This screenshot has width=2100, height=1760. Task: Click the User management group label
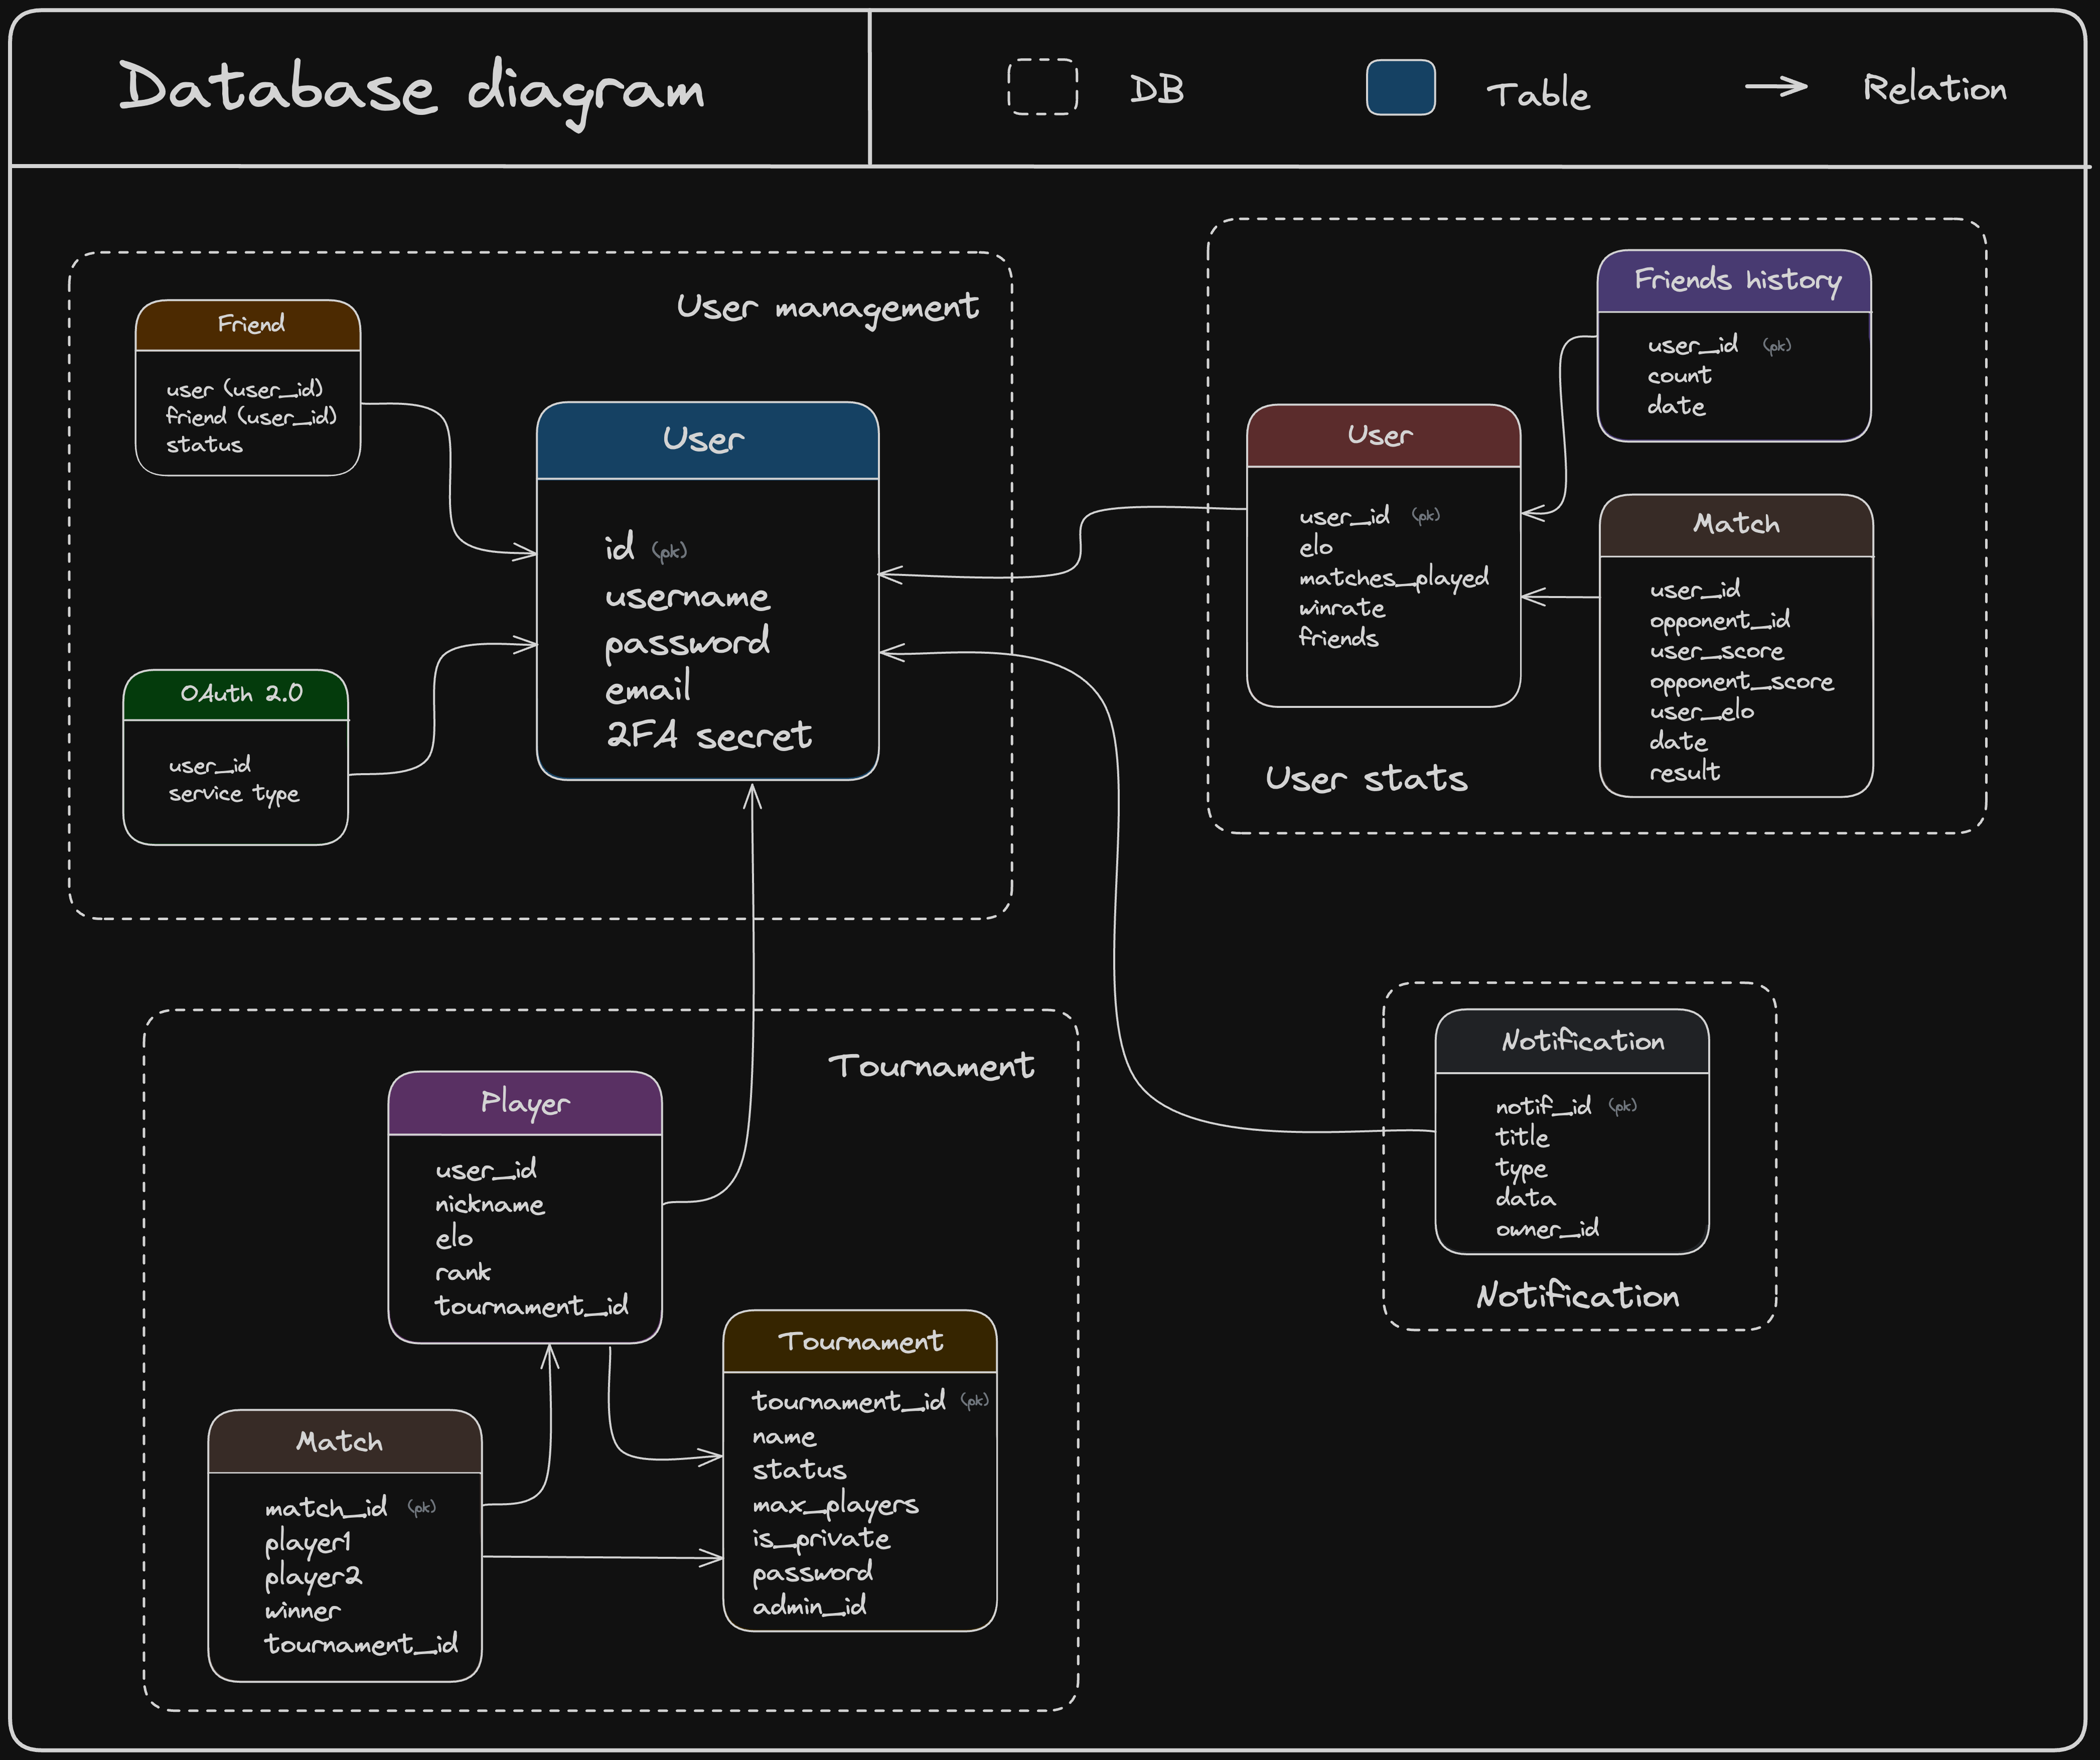[827, 307]
